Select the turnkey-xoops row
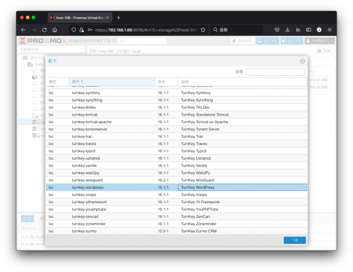Viewport: 353px width, 272px height. pyautogui.click(x=176, y=195)
